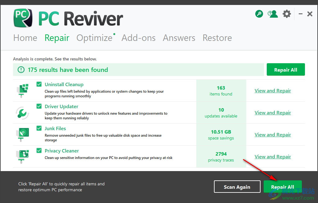The image size is (318, 203).
Task: Open View and Repair for Driver Updater
Action: point(273,113)
